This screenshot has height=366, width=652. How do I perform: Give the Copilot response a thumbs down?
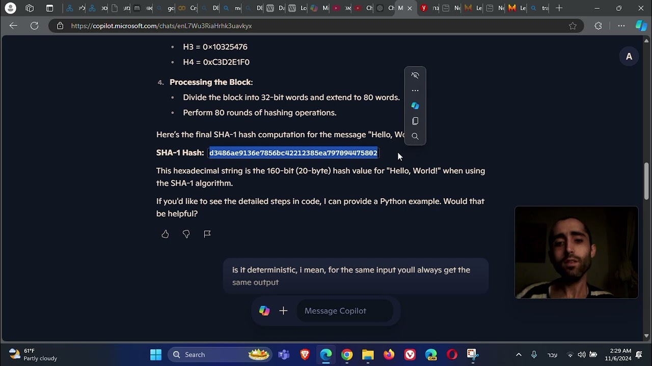coord(186,234)
